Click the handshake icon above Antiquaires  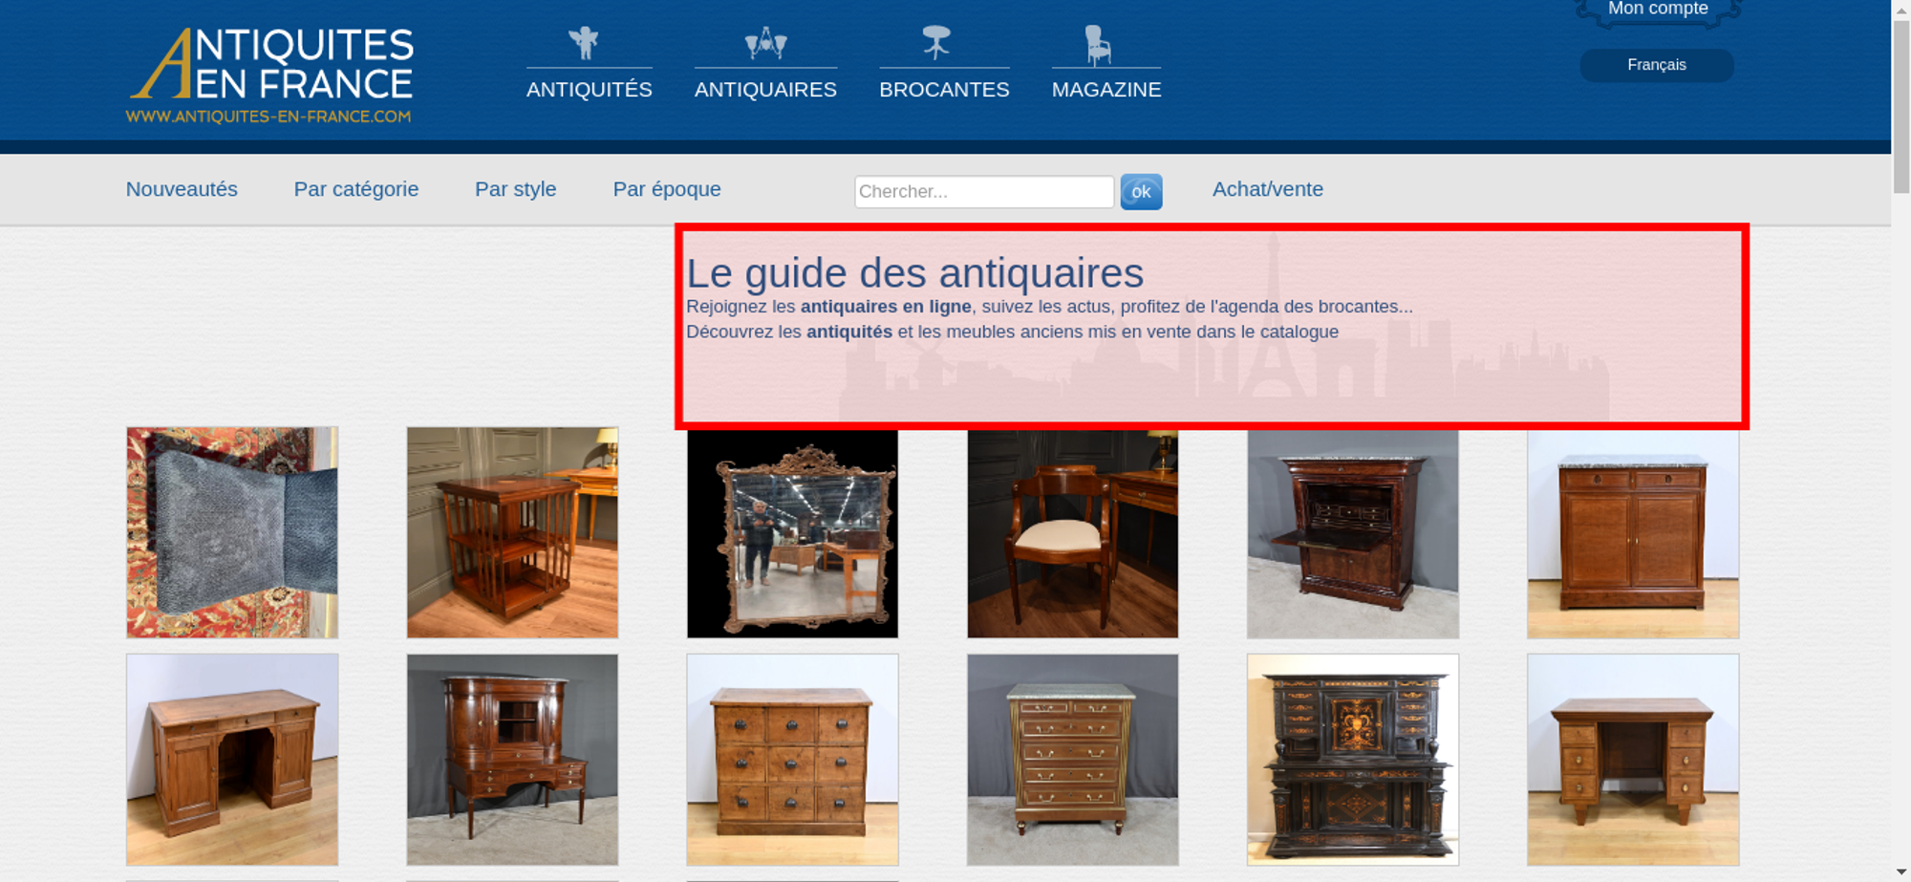click(765, 43)
